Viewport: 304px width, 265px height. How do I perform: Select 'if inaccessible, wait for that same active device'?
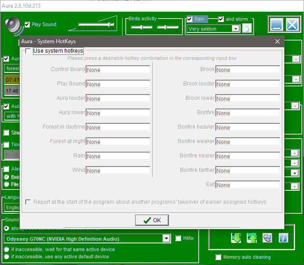click(x=7, y=249)
